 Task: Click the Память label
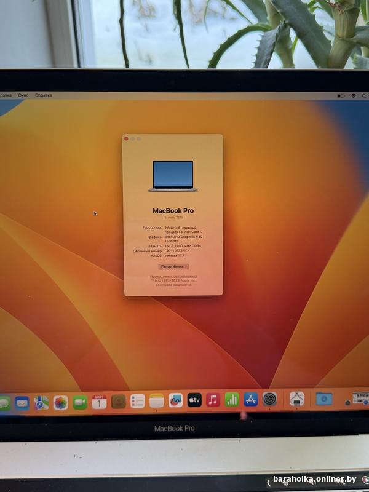(x=156, y=247)
